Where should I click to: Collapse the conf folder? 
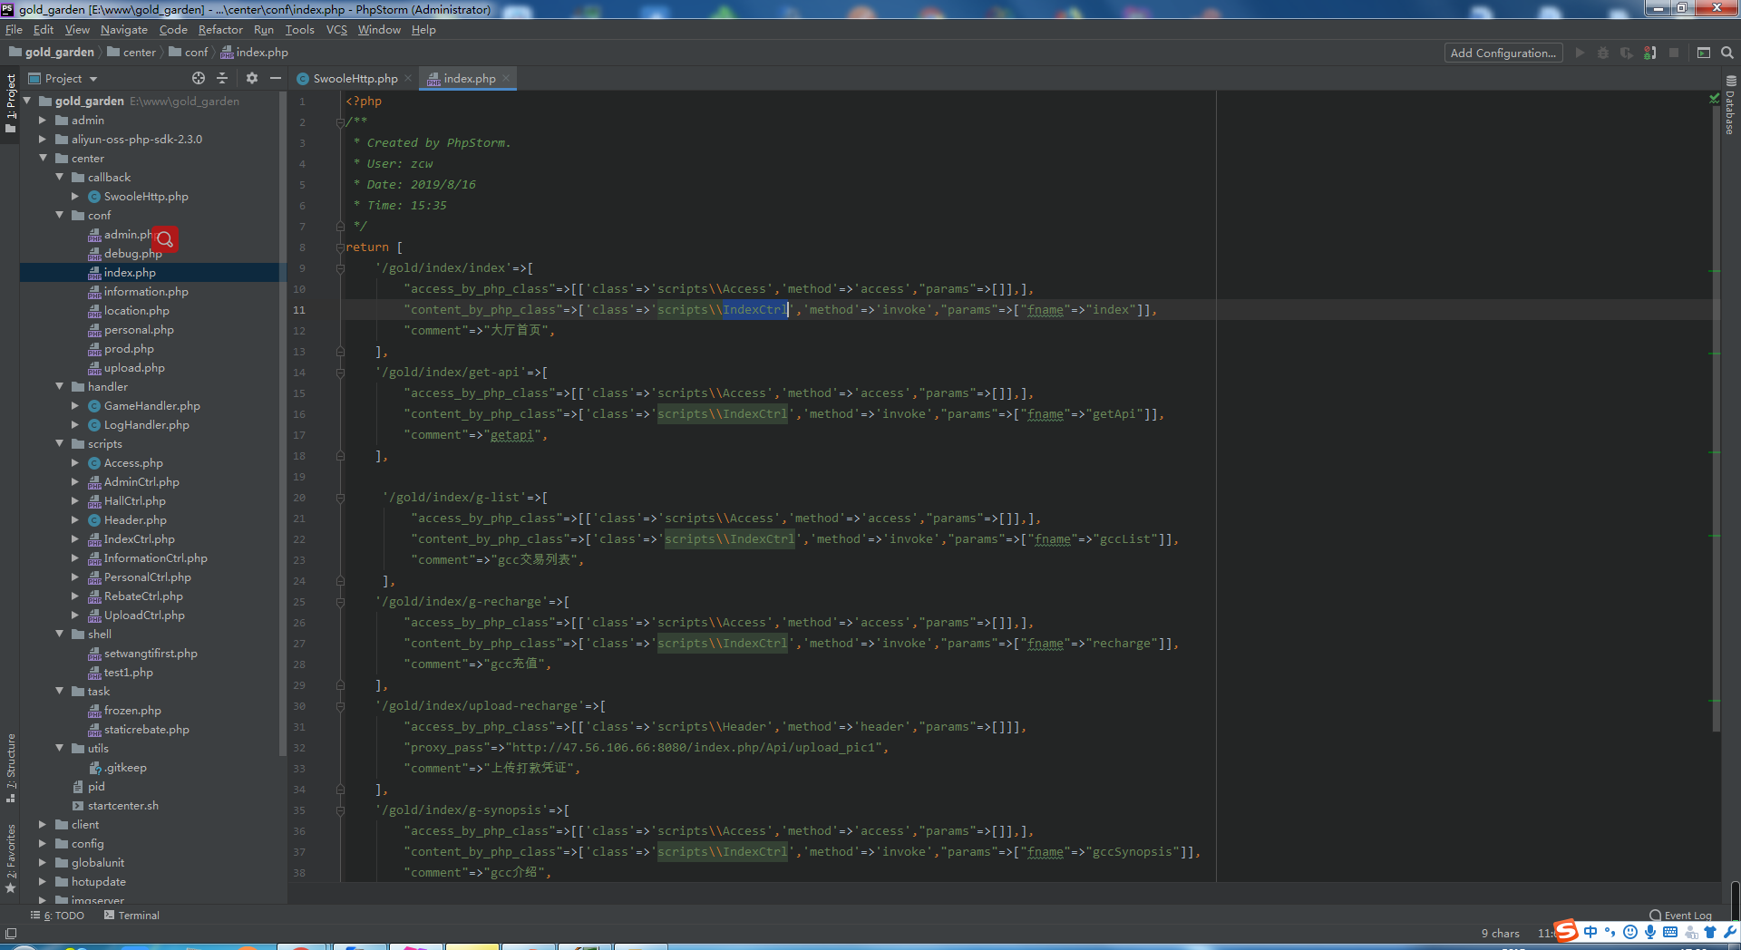click(x=59, y=215)
